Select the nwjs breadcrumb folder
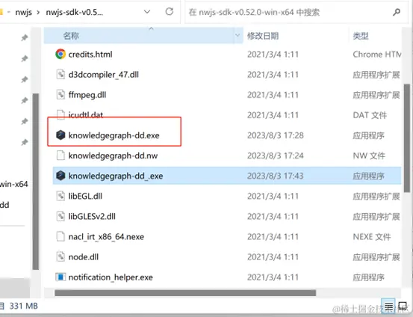This screenshot has width=413, height=317. (x=23, y=12)
